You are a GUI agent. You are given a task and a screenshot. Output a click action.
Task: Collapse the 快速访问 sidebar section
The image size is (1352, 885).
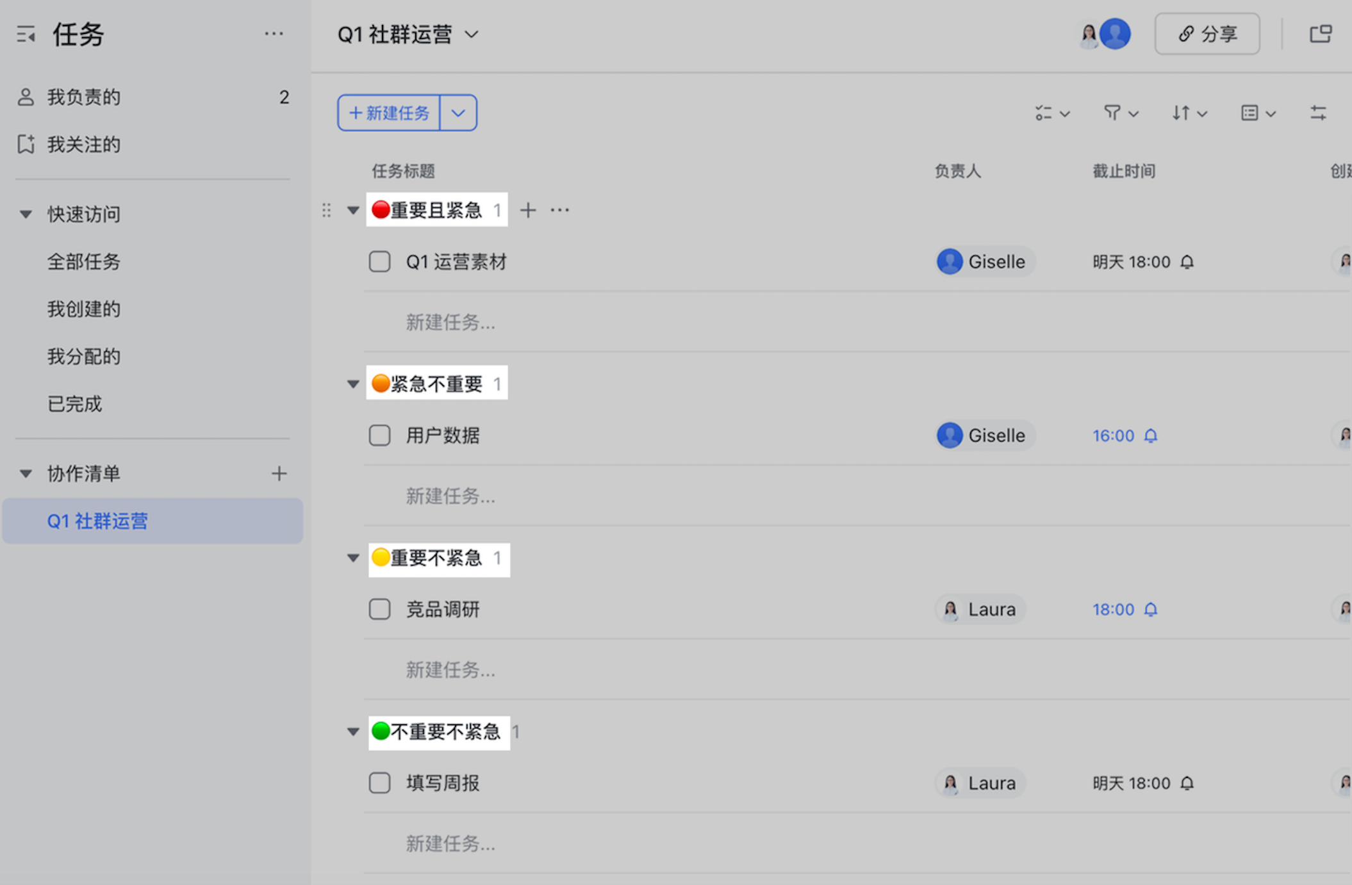[x=26, y=215]
